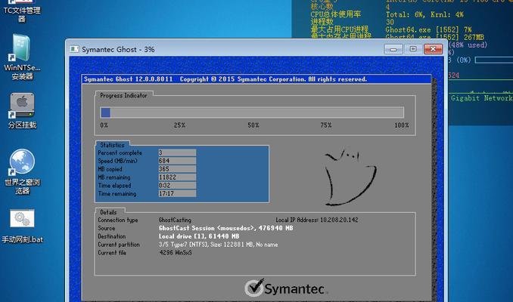Click the GhostCast Session source text
Viewport: 513px width, 302px height.
tap(225, 228)
